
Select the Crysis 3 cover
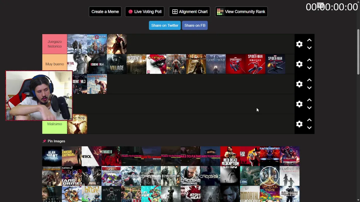(x=210, y=176)
